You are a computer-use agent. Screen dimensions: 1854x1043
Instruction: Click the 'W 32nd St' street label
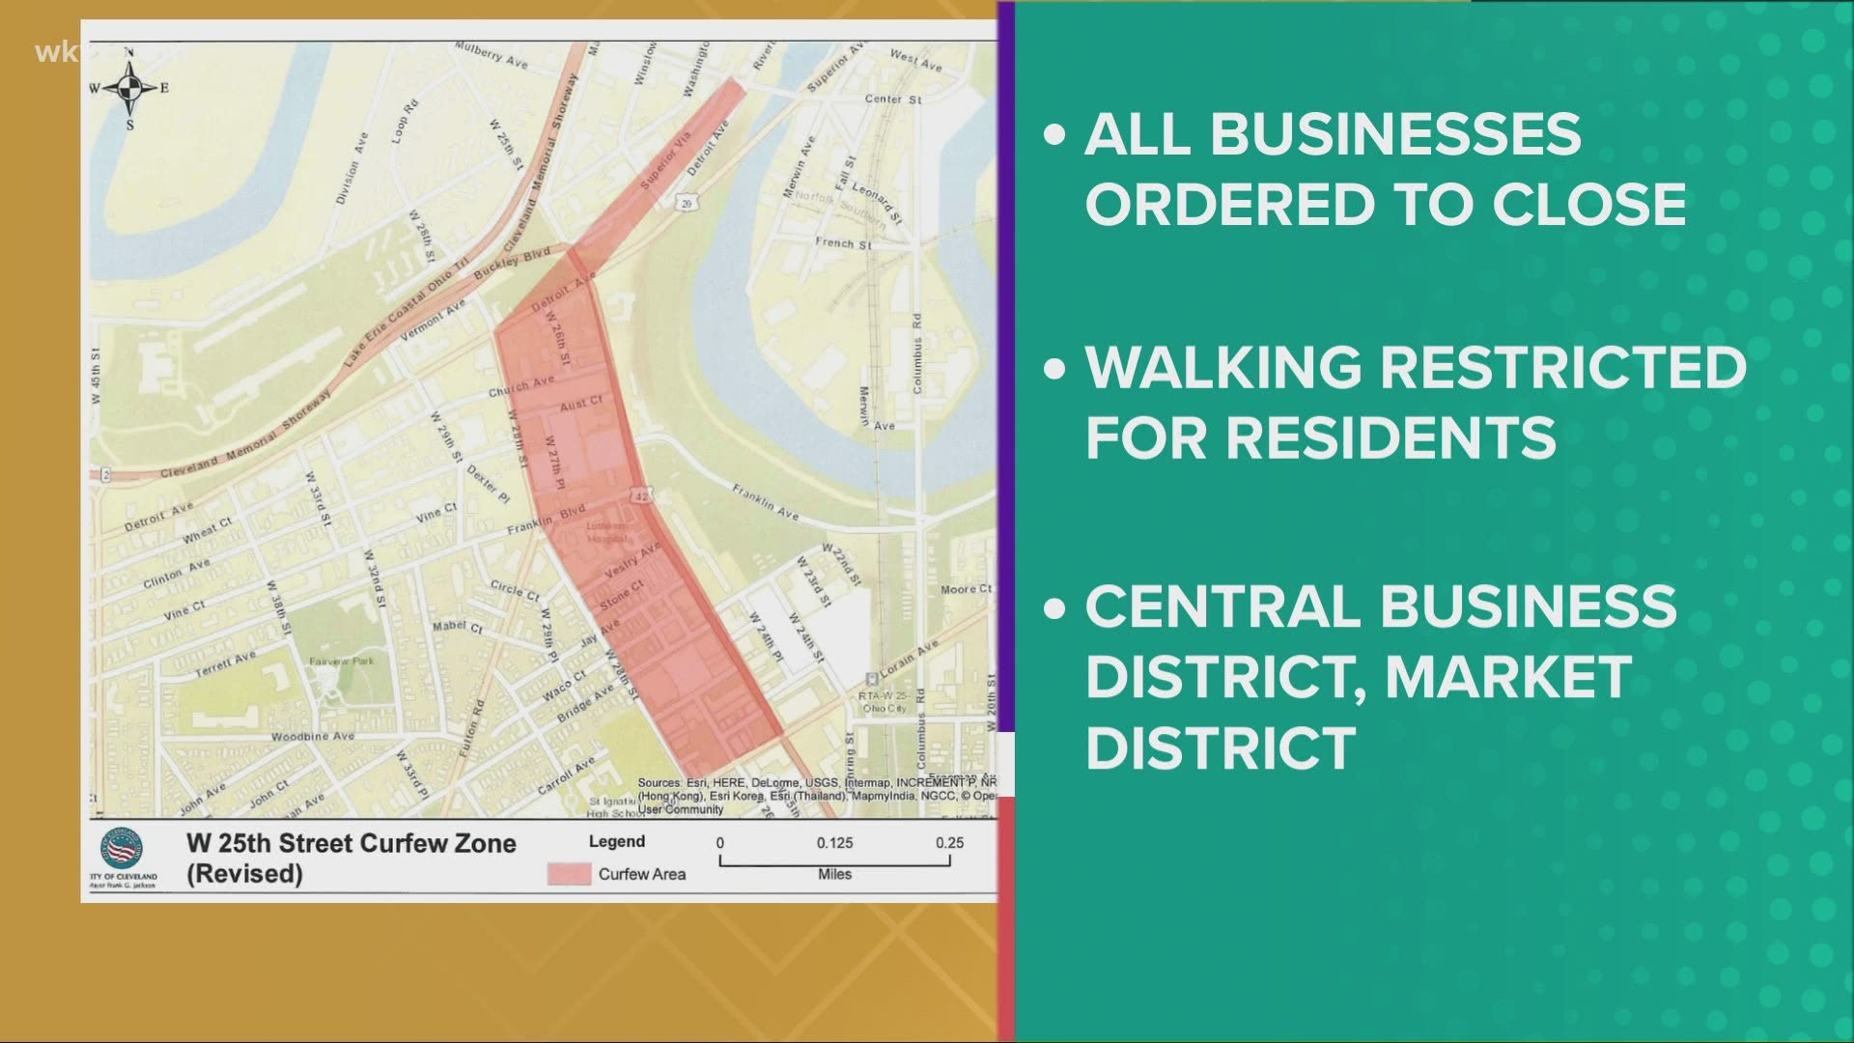click(x=375, y=577)
